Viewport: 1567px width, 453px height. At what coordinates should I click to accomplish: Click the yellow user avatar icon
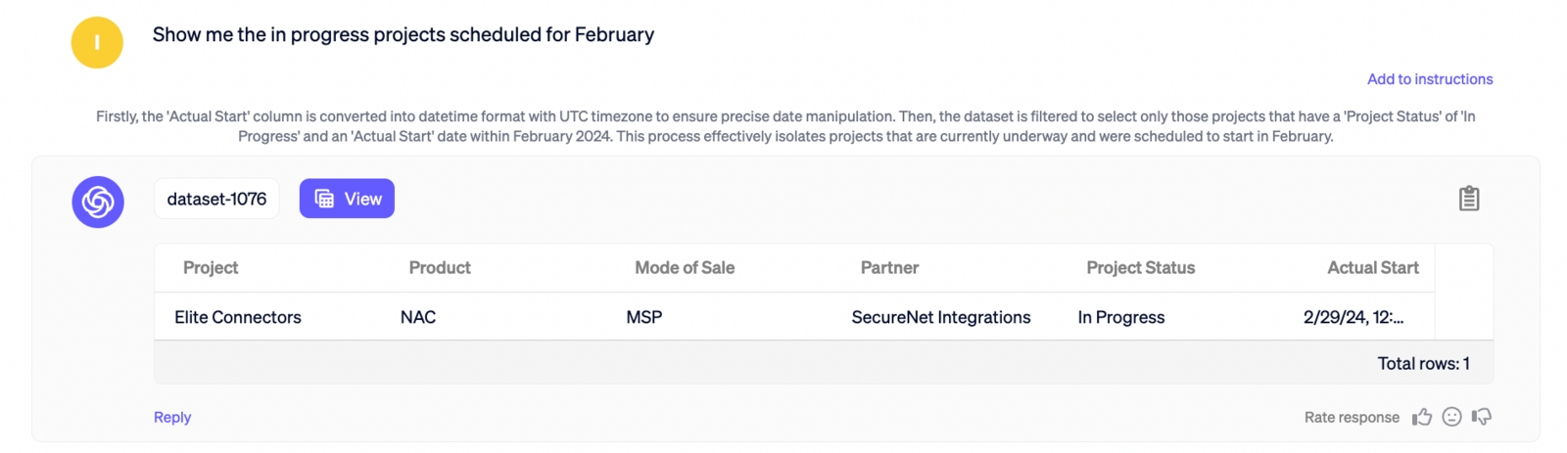coord(97,43)
